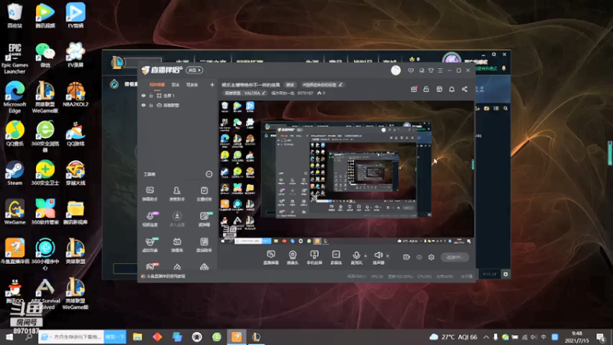Viewport: 613px width, 345px height.
Task: Click the microphone icon in bottom toolbar
Action: pos(356,255)
